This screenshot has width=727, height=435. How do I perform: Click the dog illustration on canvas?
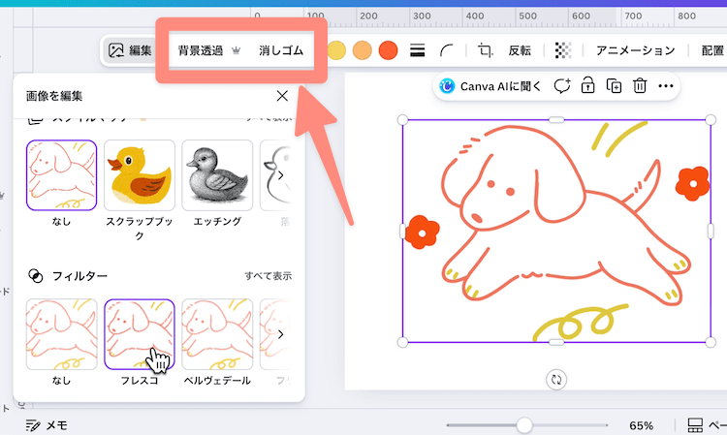556,231
